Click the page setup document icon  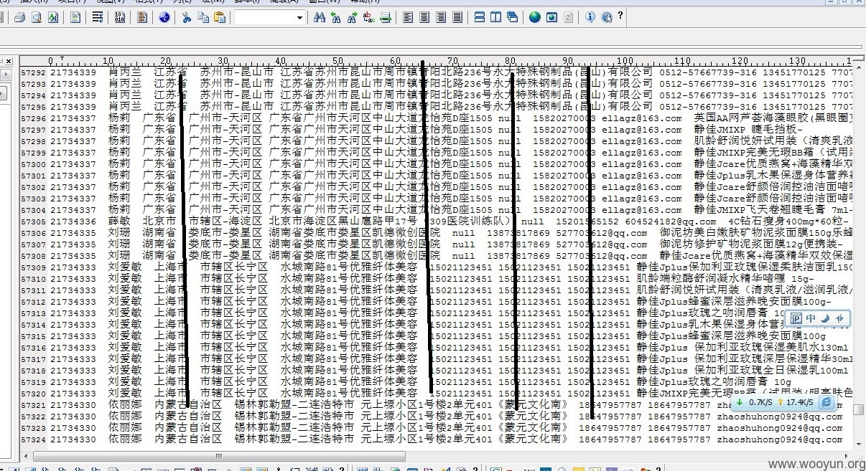[75, 17]
